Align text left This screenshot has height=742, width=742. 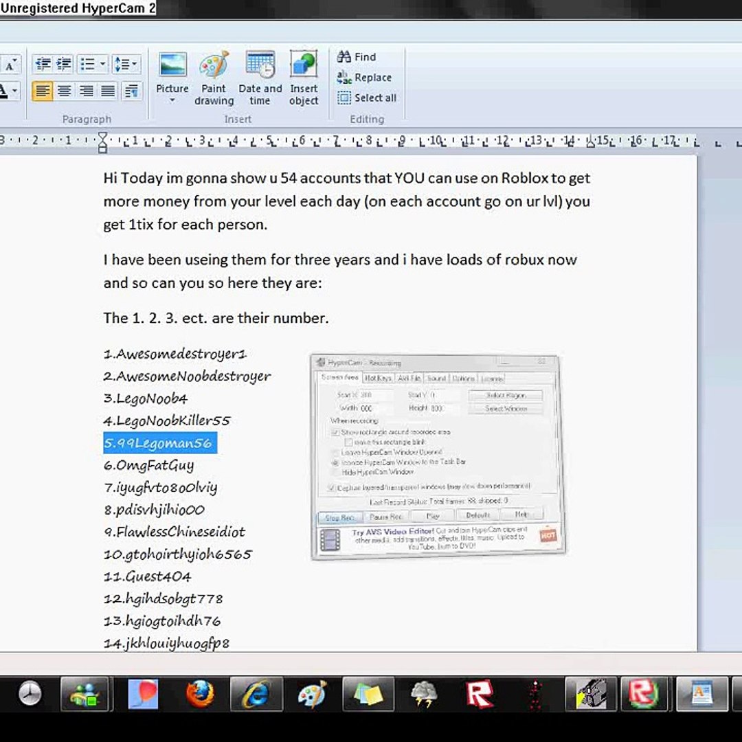tap(43, 91)
